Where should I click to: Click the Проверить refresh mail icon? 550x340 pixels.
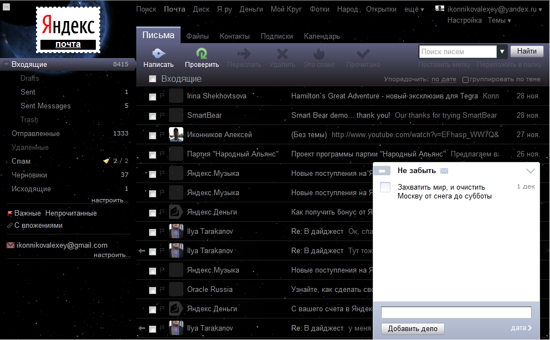coord(202,54)
